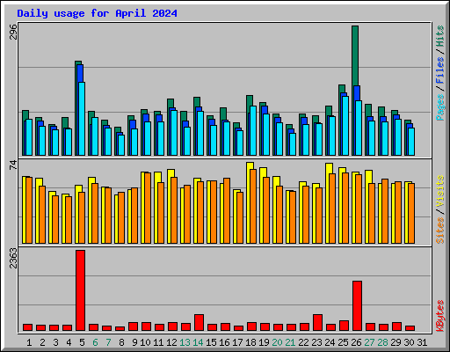Click the Pages legend label
This screenshot has height=352, width=450.
click(x=440, y=107)
